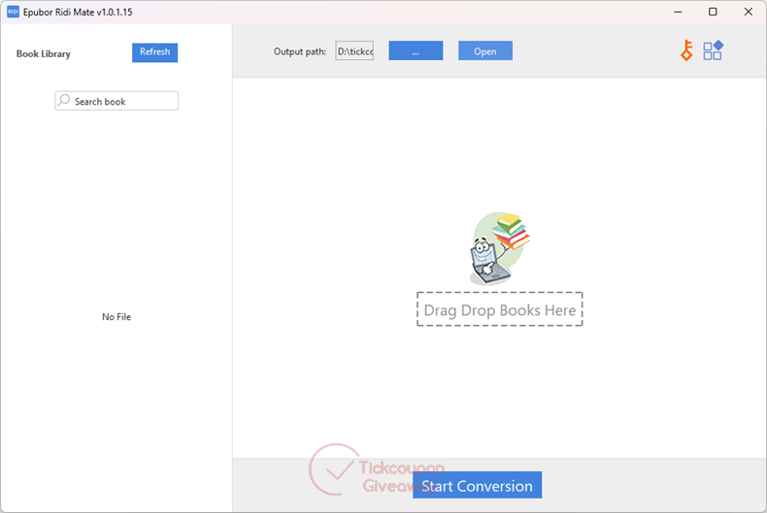Click the "No File" text
767x513 pixels.
click(117, 316)
